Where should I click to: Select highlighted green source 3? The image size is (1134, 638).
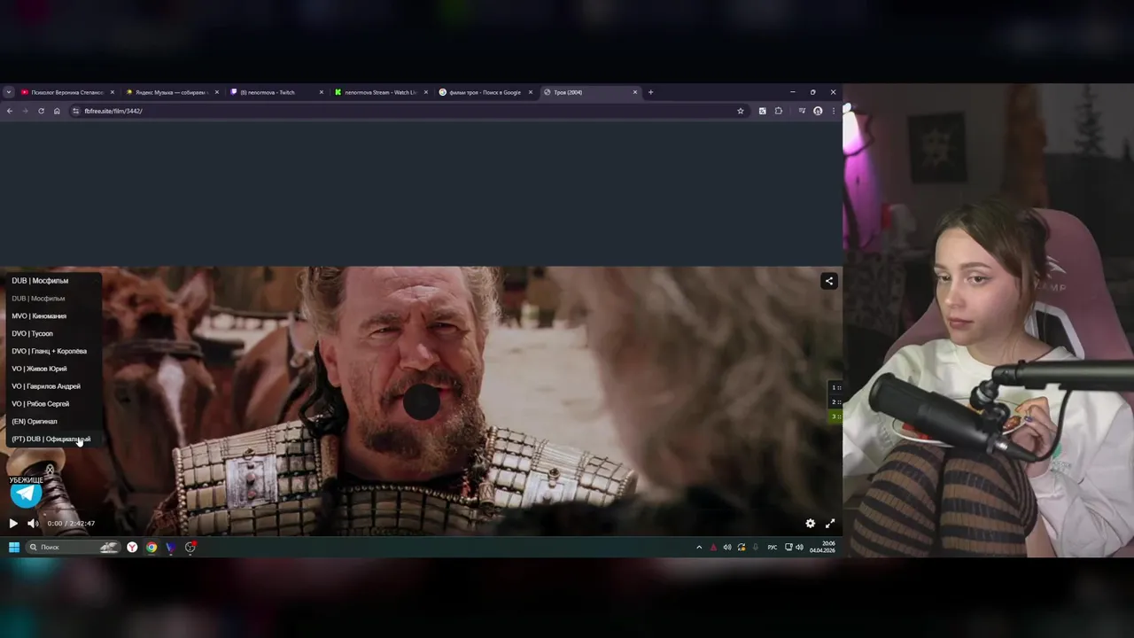point(835,416)
